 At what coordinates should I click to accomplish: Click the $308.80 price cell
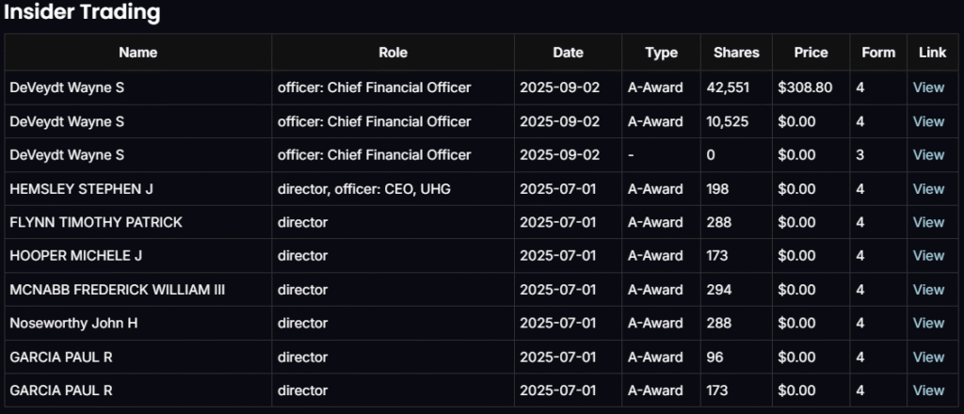(805, 88)
